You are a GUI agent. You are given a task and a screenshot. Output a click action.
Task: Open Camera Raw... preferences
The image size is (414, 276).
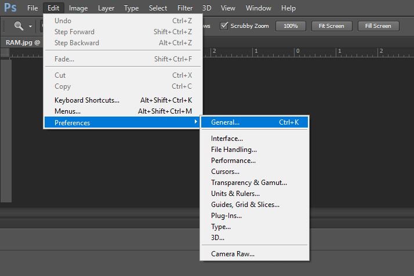tap(255, 254)
